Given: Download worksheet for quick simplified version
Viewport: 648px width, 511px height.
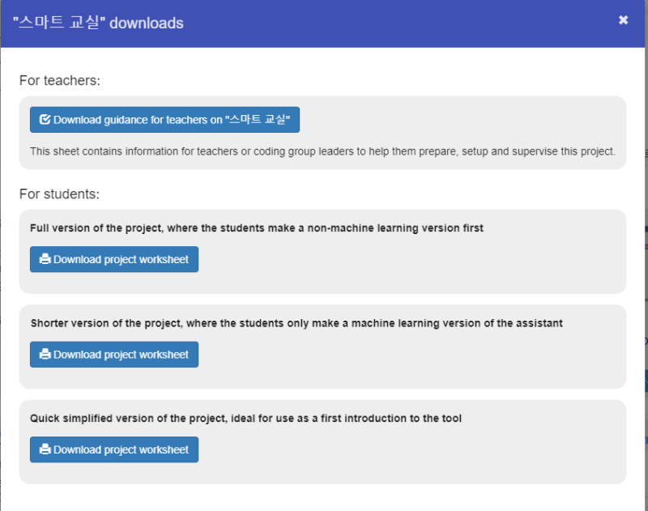Looking at the screenshot, I should (120, 449).
